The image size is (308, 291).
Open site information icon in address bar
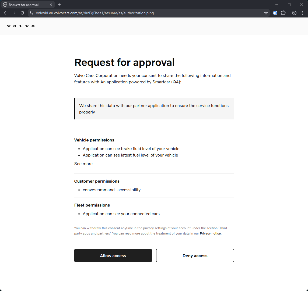31,13
